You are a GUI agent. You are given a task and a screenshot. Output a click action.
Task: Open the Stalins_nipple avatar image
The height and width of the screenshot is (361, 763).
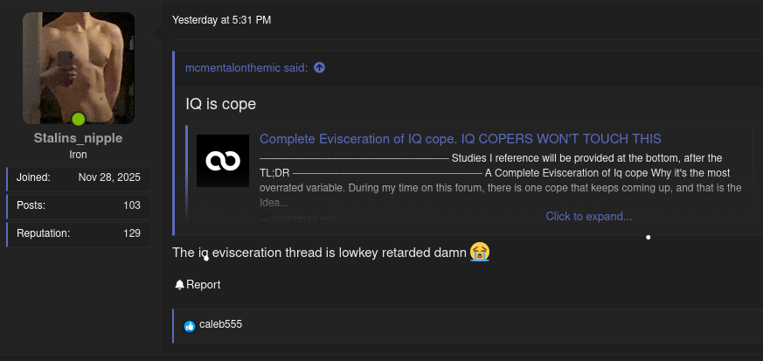tap(79, 67)
